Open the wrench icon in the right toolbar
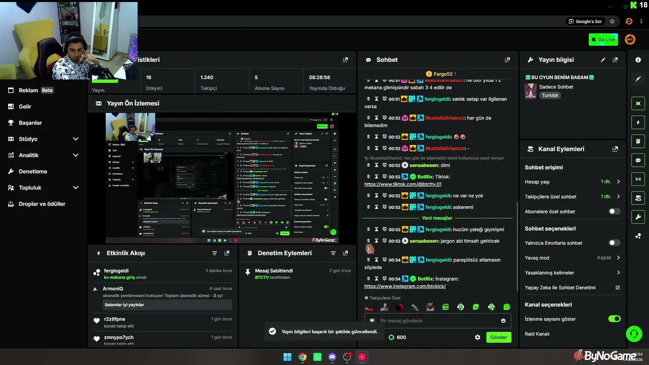The height and width of the screenshot is (365, 649). [638, 217]
